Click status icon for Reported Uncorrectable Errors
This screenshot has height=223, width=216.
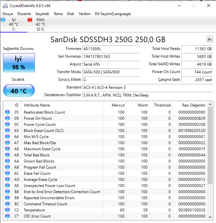point(7,198)
